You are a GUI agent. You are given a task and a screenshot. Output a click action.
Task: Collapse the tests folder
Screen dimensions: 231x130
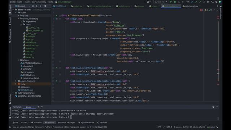click(x=21, y=25)
